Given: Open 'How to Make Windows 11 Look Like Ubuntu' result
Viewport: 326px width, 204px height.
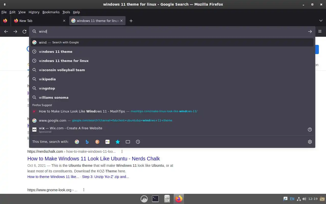Looking at the screenshot, I should (93, 159).
